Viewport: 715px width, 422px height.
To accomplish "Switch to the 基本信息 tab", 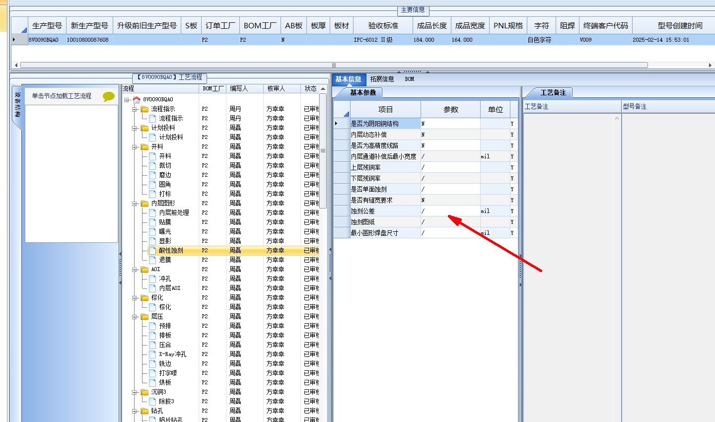I will (348, 79).
